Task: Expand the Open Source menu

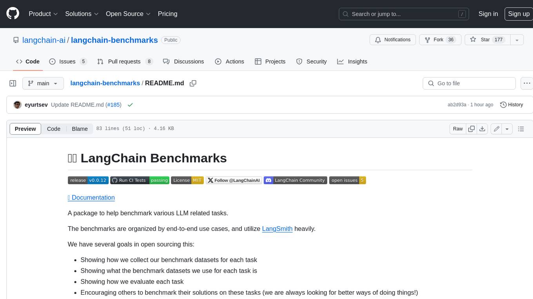Action: (x=128, y=14)
